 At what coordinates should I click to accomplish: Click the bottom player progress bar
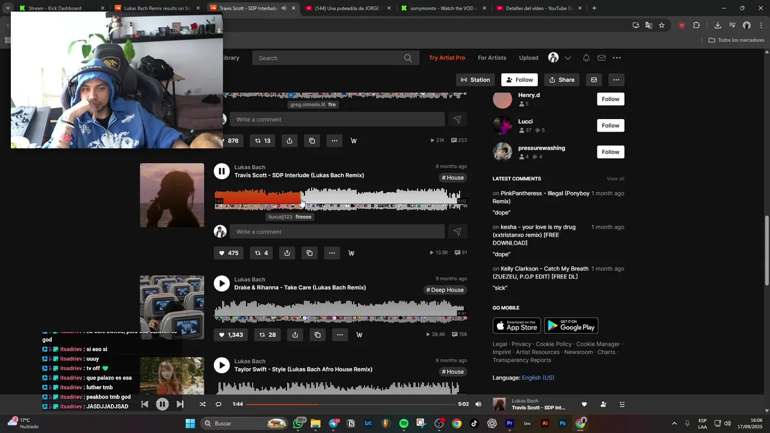[x=351, y=404]
